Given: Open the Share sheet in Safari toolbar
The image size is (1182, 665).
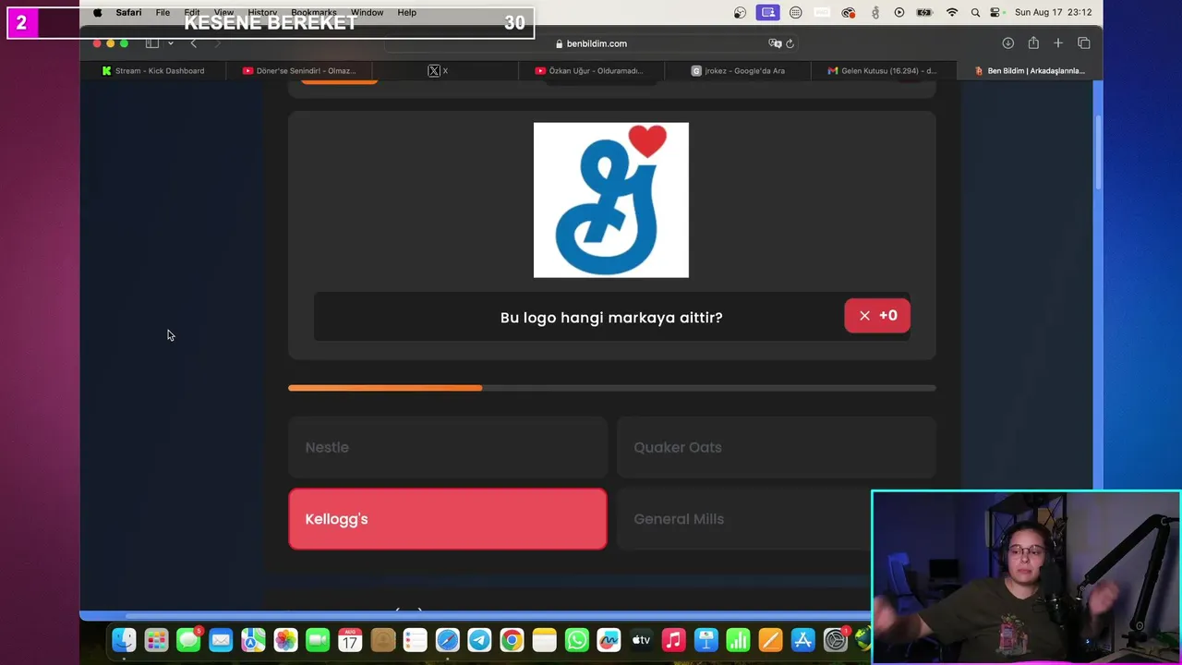Looking at the screenshot, I should (x=1033, y=43).
